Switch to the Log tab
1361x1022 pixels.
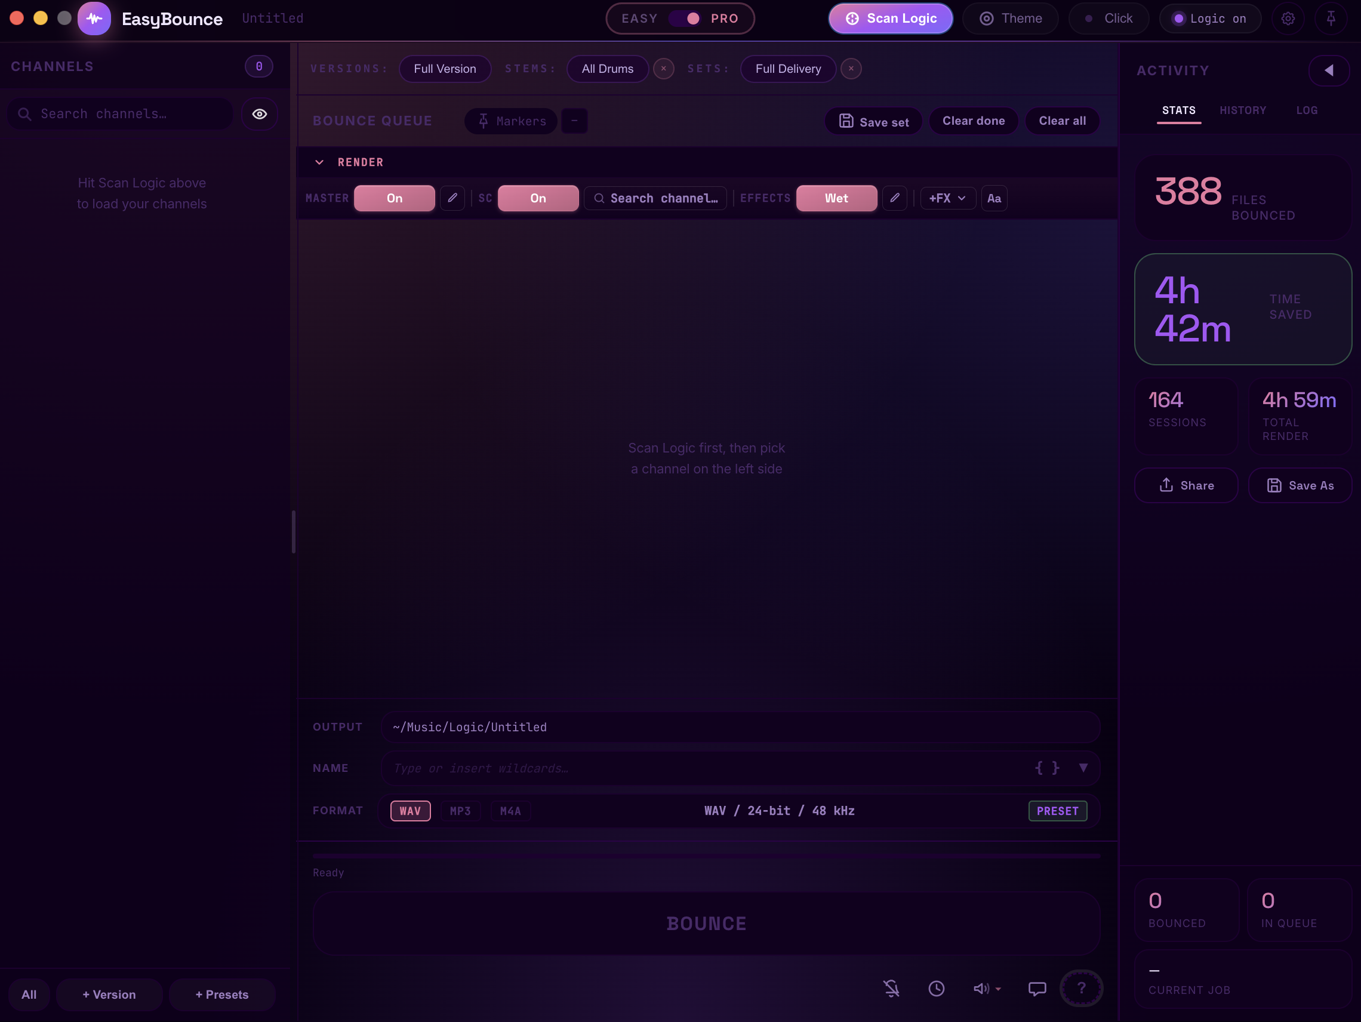coord(1307,111)
